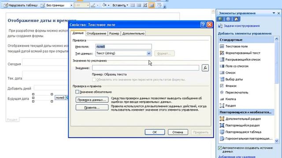Click the Правила... button
282x158 pixels.
92,108
